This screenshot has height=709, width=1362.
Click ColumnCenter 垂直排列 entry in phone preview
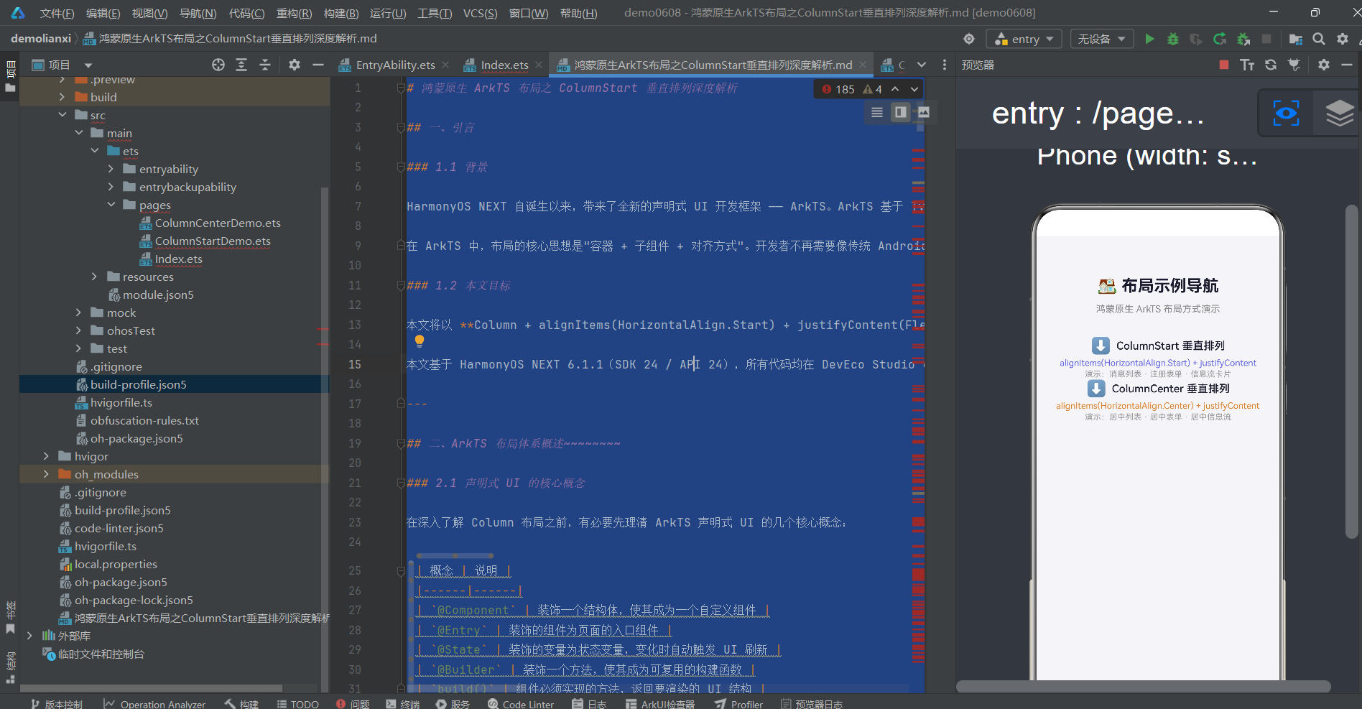[1157, 389]
